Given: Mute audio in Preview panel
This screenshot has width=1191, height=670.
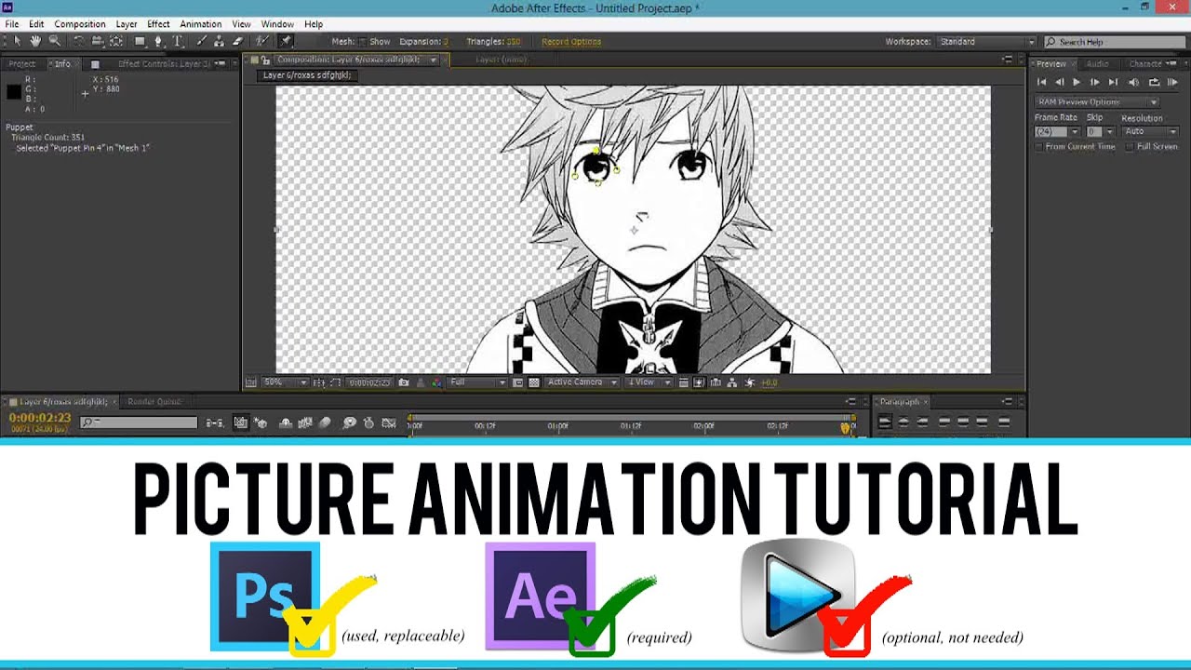Looking at the screenshot, I should coord(1133,83).
